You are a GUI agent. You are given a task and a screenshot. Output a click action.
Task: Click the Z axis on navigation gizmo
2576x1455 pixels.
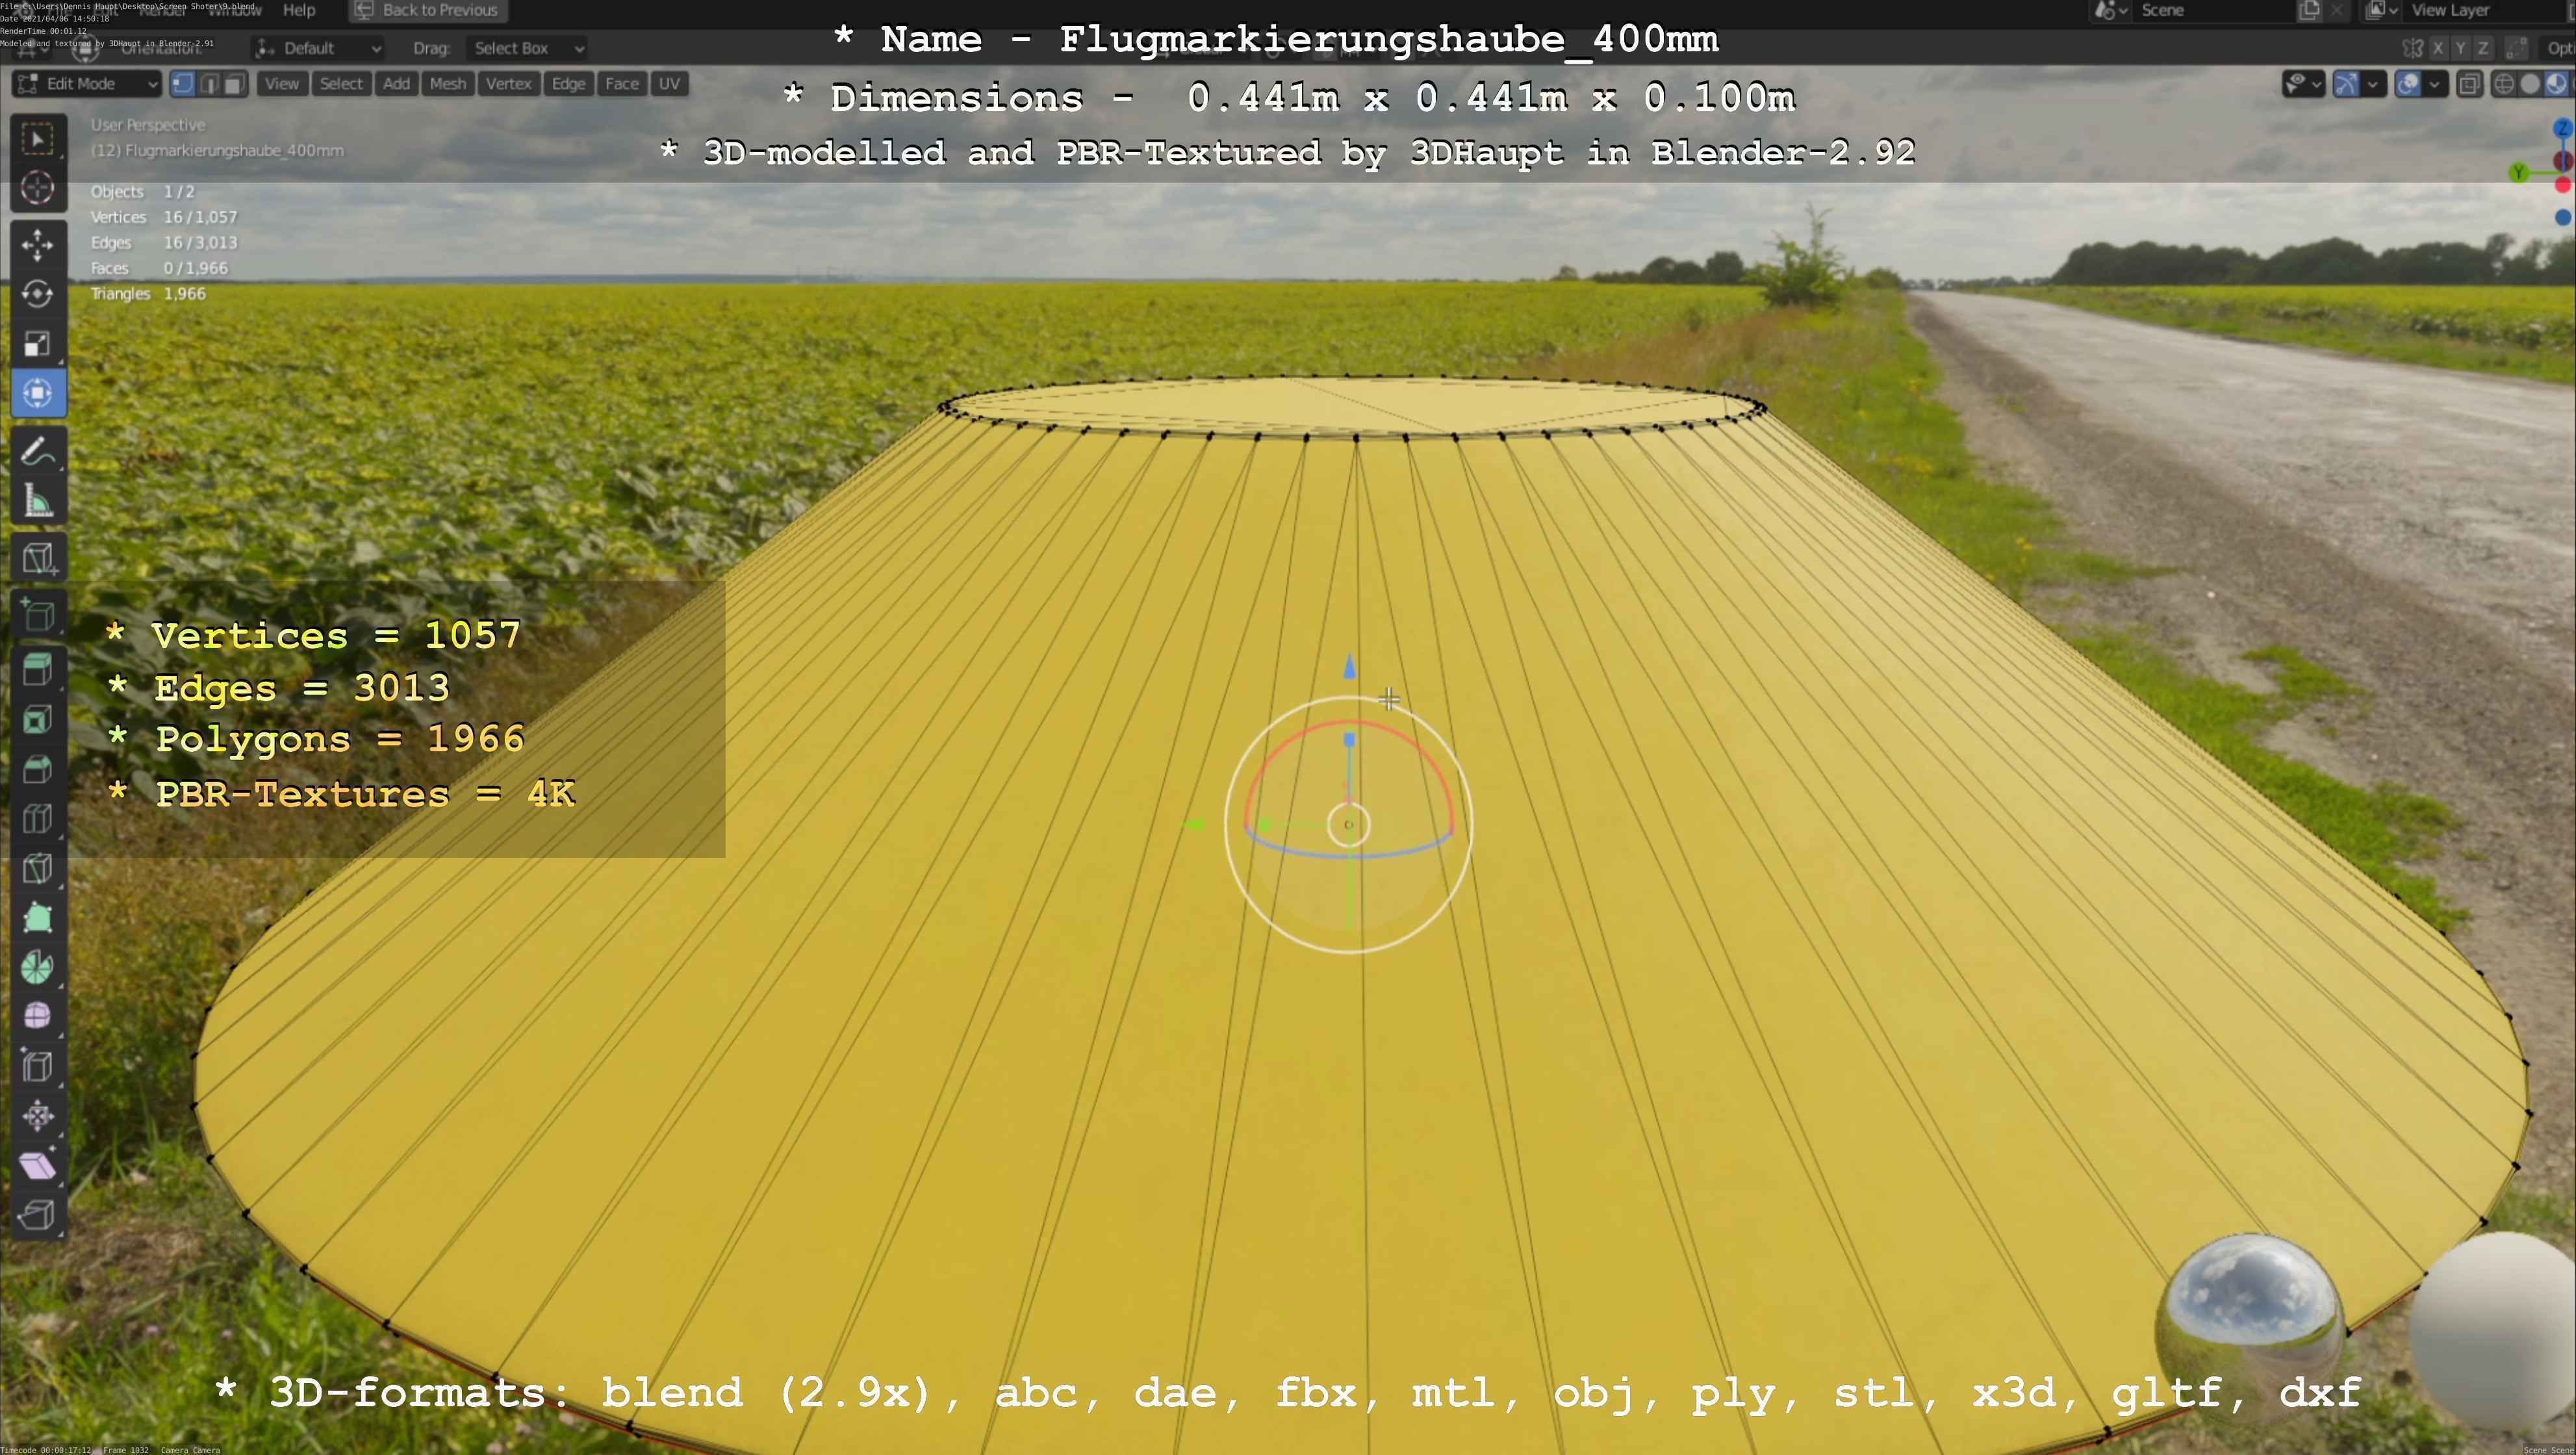click(x=2562, y=128)
